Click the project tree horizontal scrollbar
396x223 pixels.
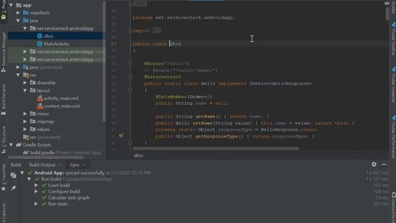(x=46, y=157)
